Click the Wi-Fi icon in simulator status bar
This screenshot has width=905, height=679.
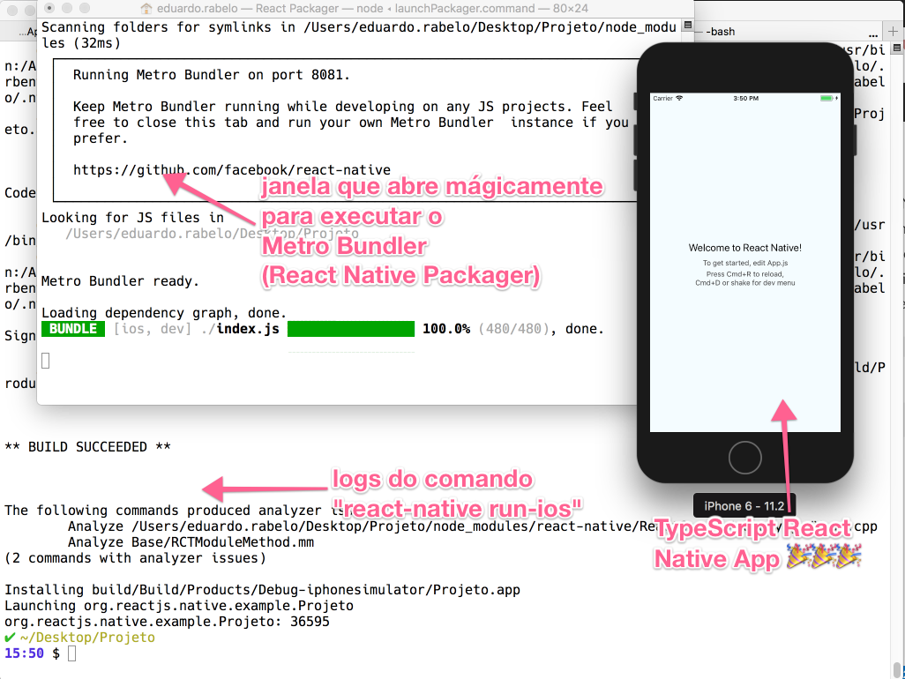(679, 98)
